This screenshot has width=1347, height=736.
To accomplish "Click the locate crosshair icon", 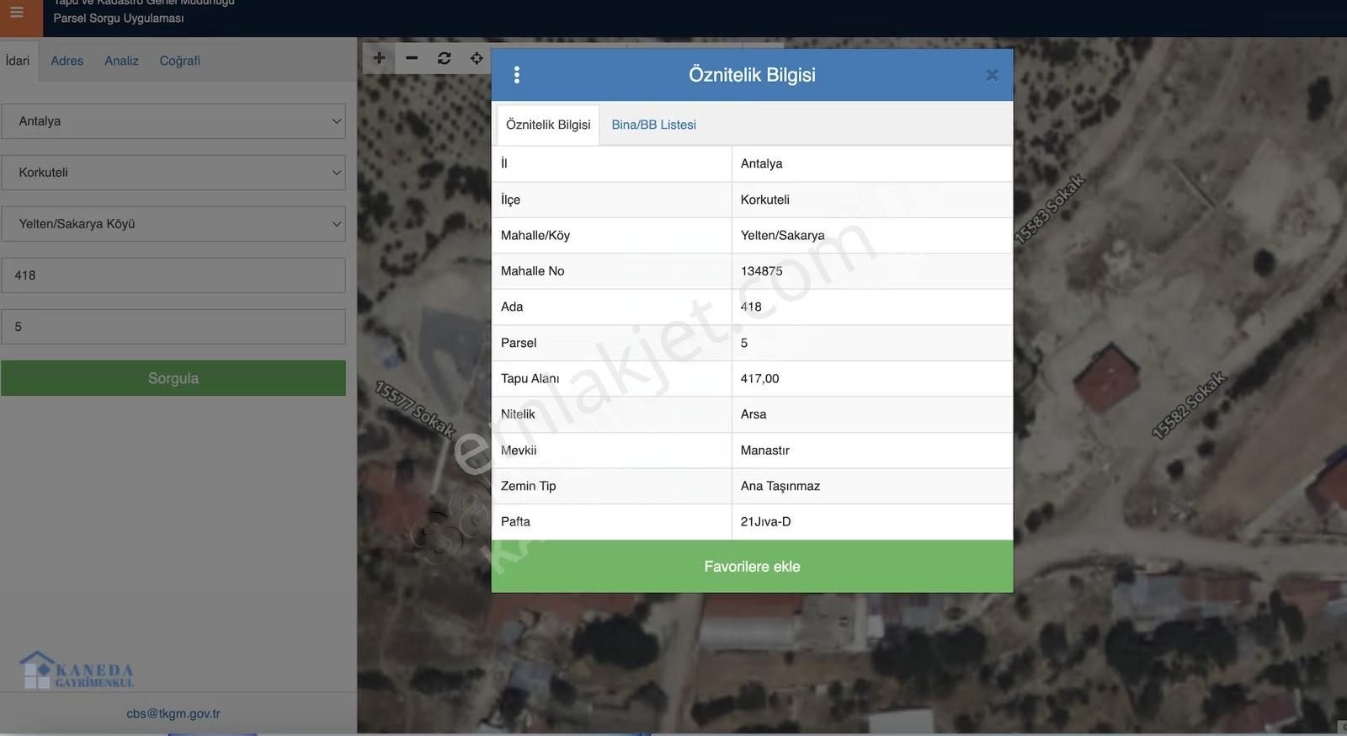I will (x=477, y=58).
